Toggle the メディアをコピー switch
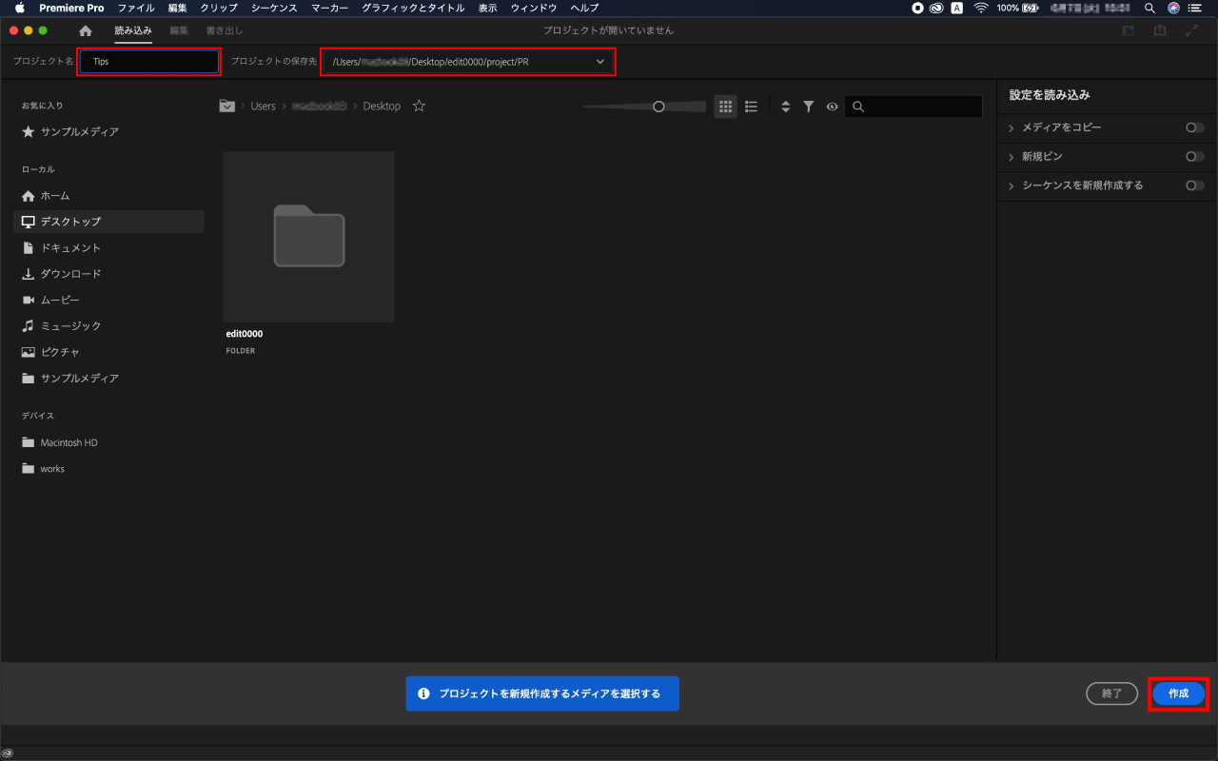Image resolution: width=1218 pixels, height=761 pixels. pos(1194,127)
